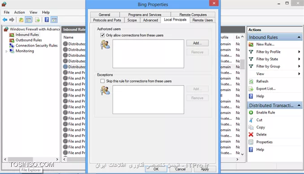Click the Up one level folder icon
304x174 pixels.
click(21, 20)
